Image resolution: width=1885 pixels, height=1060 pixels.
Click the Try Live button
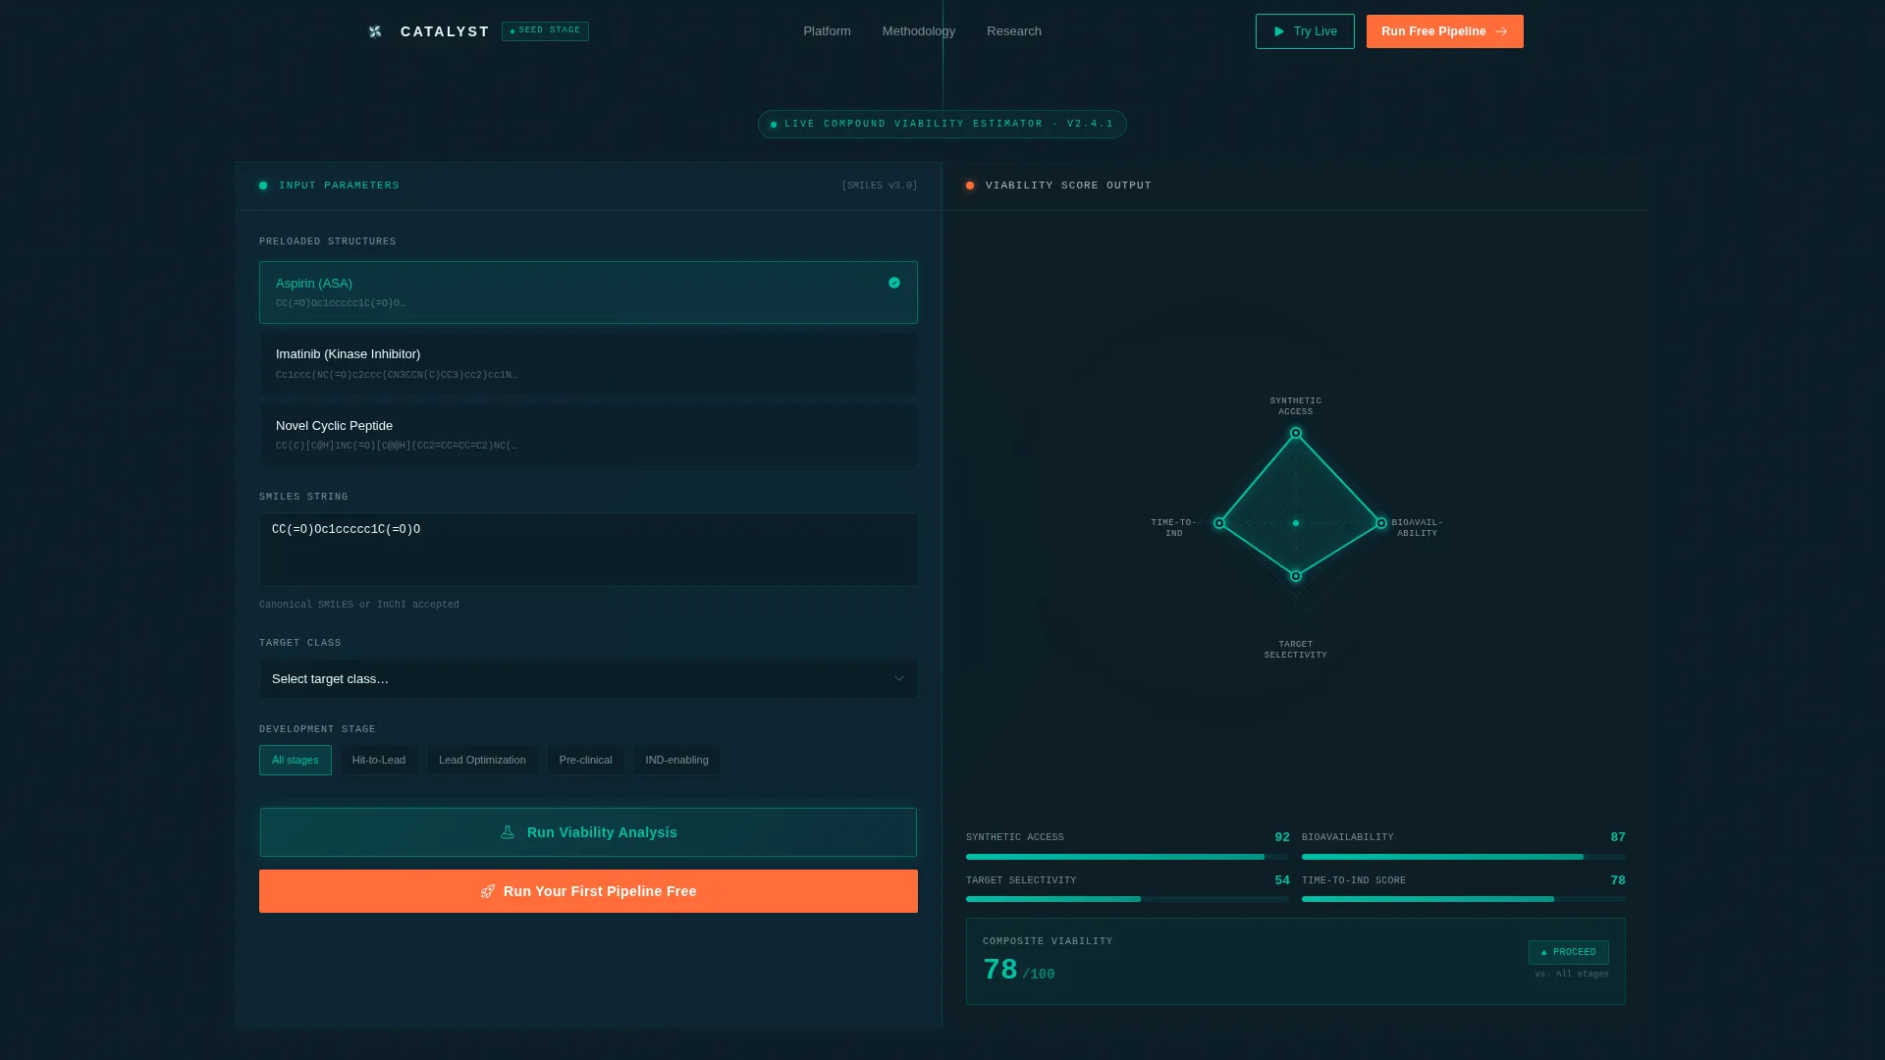(x=1305, y=31)
